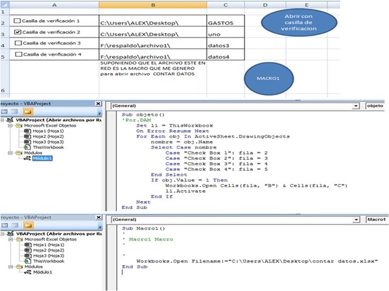389x291 pixels.
Task: Click the Case "Check Box 3" line
Action: tap(217, 164)
